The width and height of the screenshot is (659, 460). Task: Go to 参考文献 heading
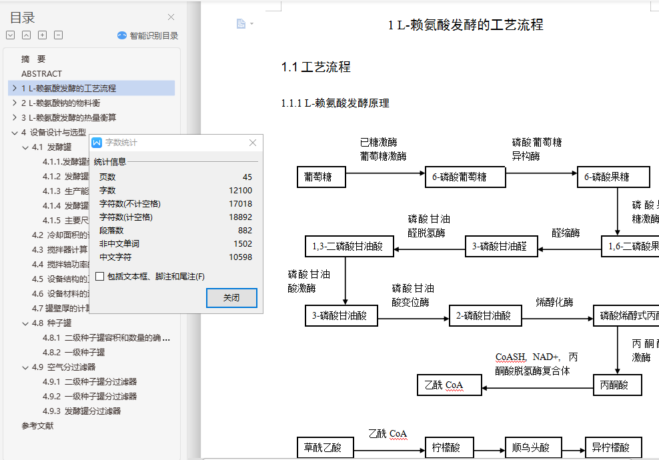pyautogui.click(x=37, y=426)
